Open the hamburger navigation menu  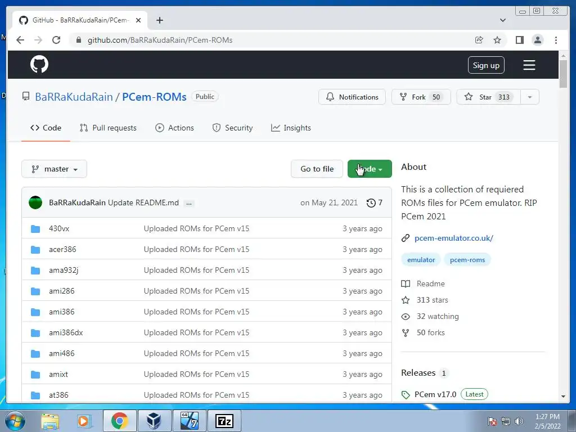pyautogui.click(x=529, y=65)
